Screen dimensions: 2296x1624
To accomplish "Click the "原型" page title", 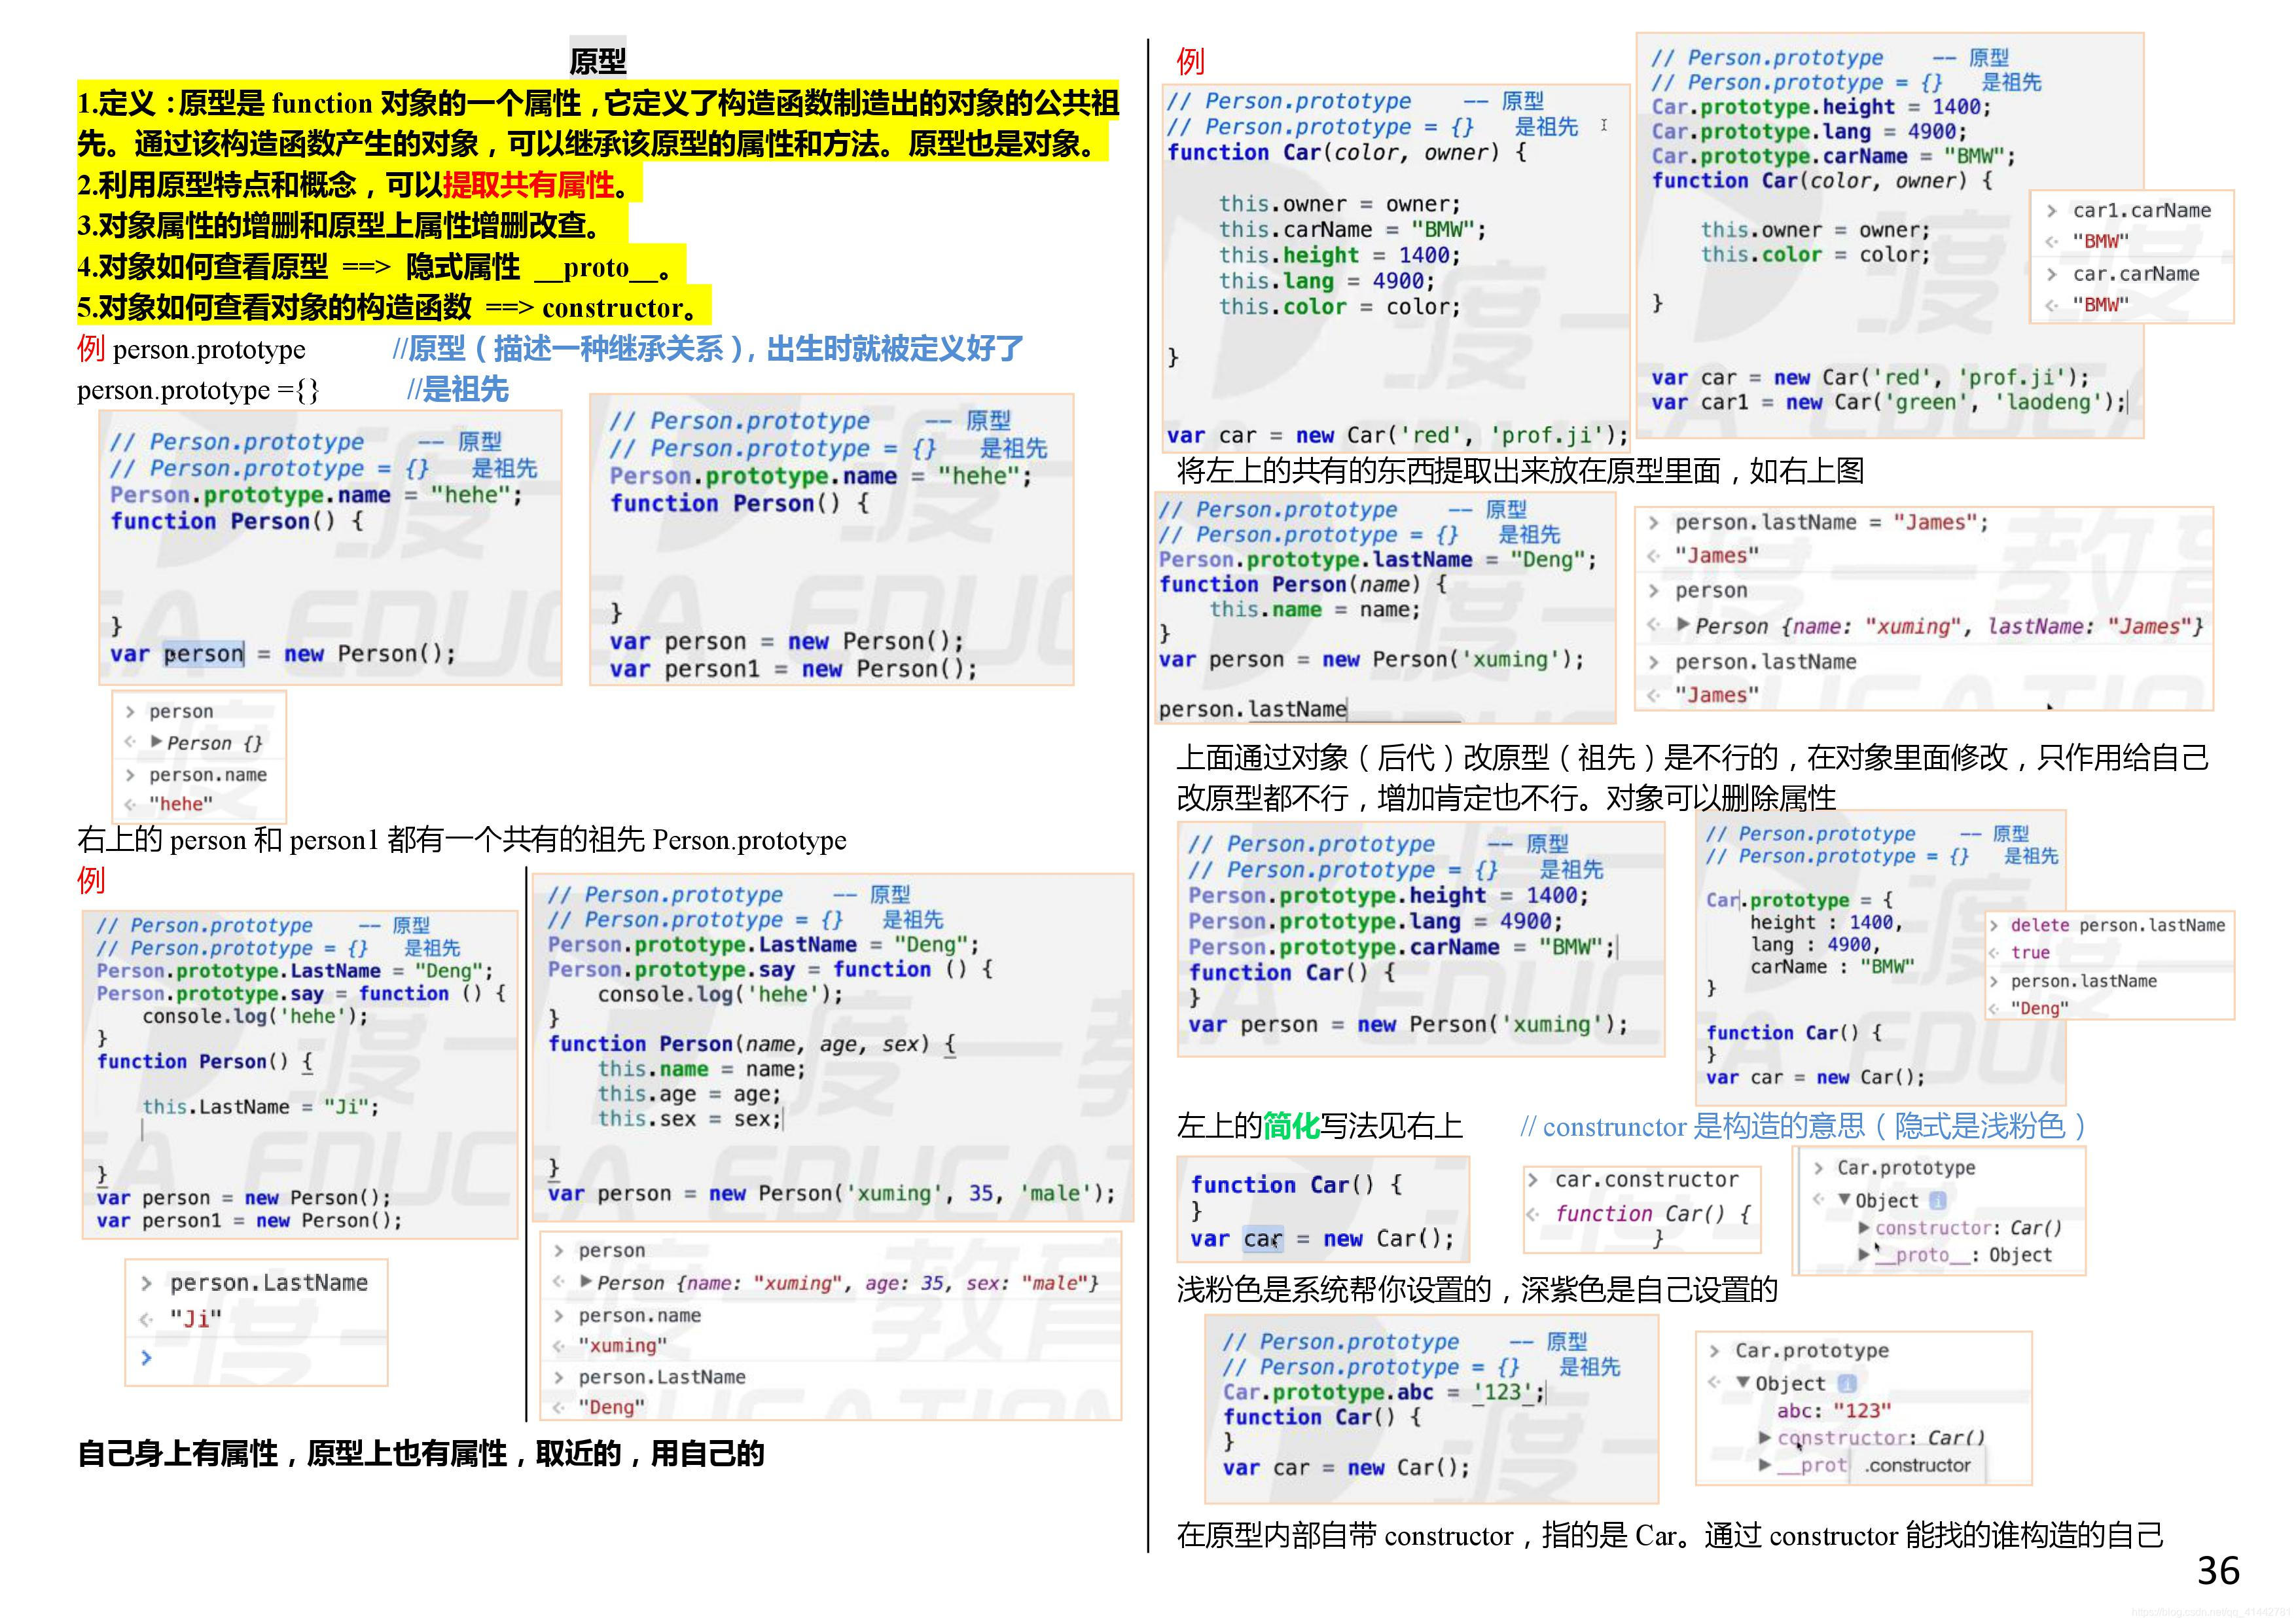I will (x=598, y=61).
